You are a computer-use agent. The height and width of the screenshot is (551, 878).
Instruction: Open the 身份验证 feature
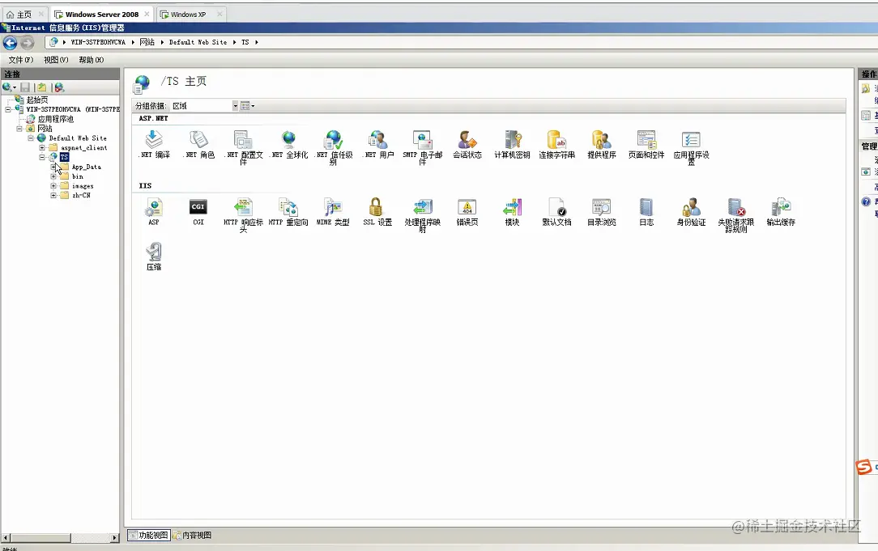(692, 211)
